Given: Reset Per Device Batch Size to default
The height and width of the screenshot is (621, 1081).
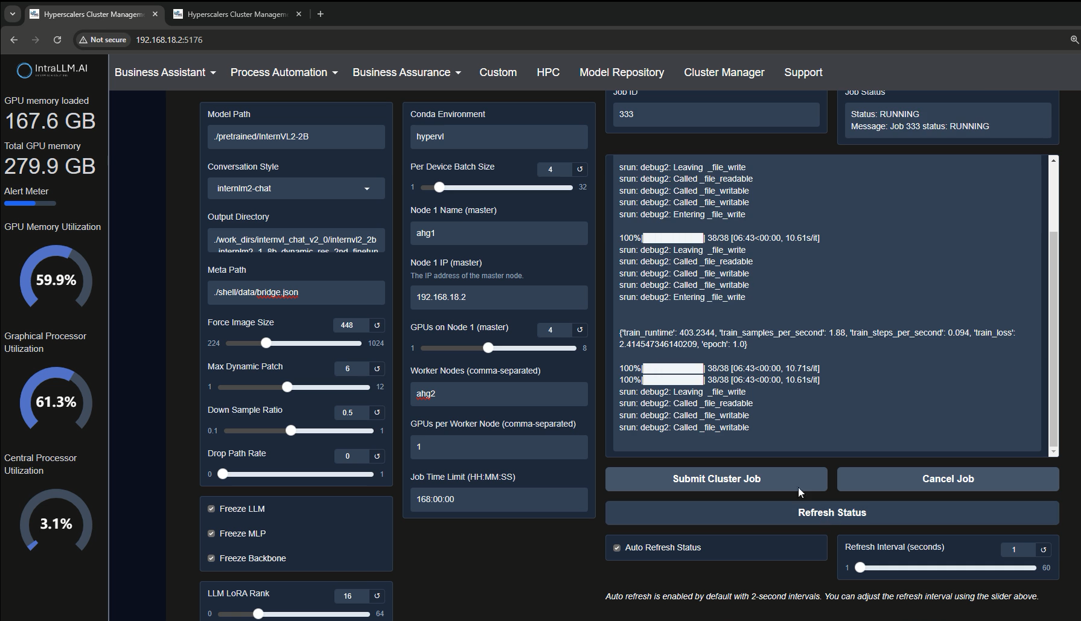Looking at the screenshot, I should pyautogui.click(x=579, y=170).
